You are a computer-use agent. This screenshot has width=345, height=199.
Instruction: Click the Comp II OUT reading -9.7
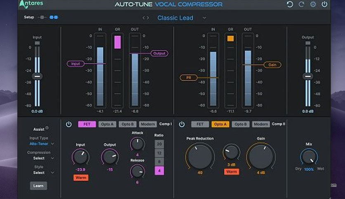pyautogui.click(x=248, y=111)
